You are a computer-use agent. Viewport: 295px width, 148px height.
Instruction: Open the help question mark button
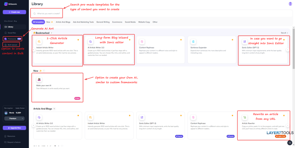click(x=290, y=143)
